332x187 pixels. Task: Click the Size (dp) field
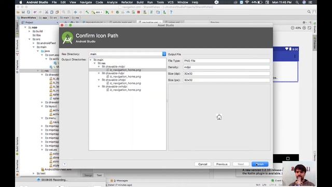227,74
